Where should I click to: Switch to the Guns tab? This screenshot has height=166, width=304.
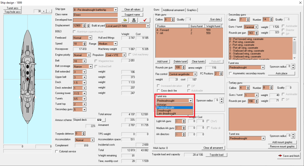(156, 10)
